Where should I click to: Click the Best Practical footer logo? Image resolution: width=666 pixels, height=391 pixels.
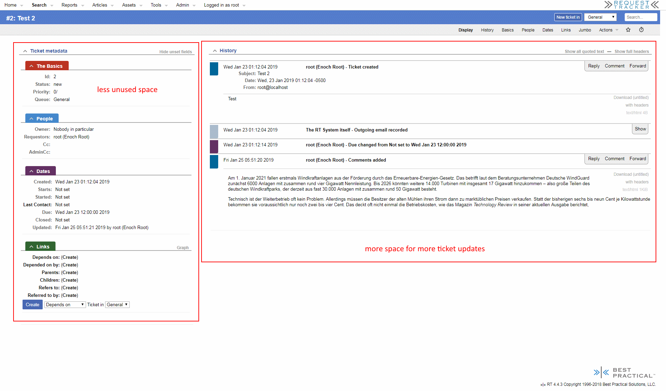tap(624, 373)
